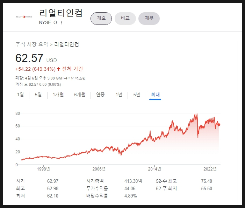Switch chart range to 1일
The height and width of the screenshot is (208, 245).
pos(21,95)
